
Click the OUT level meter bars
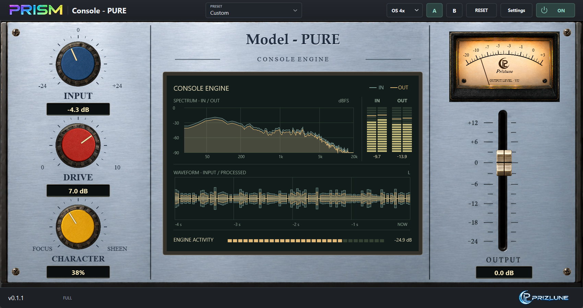click(x=402, y=129)
